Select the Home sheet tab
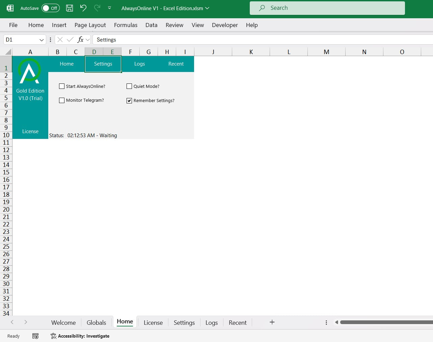Screen dimensions: 433x342 click(125, 322)
